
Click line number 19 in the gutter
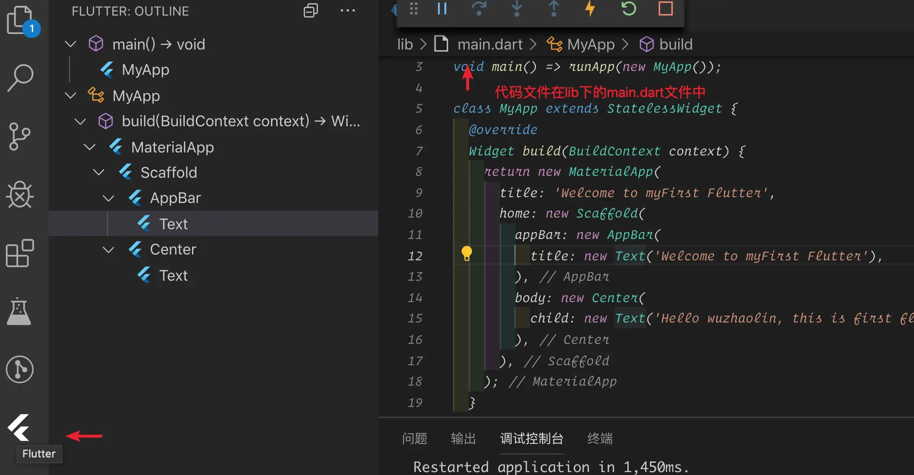(415, 403)
